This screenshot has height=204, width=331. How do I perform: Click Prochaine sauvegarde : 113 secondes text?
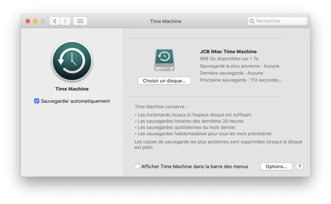[x=241, y=80]
